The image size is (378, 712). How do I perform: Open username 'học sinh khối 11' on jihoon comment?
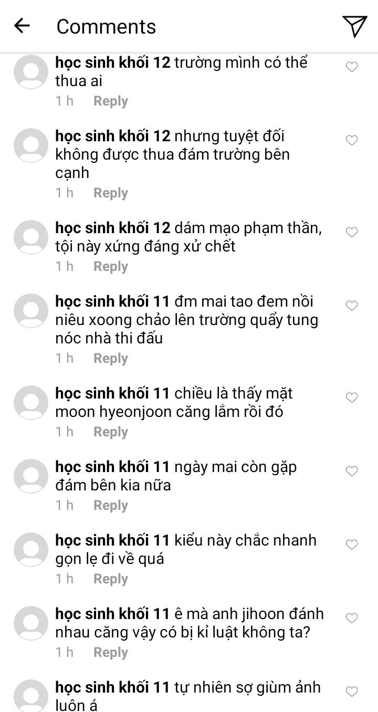tap(113, 614)
